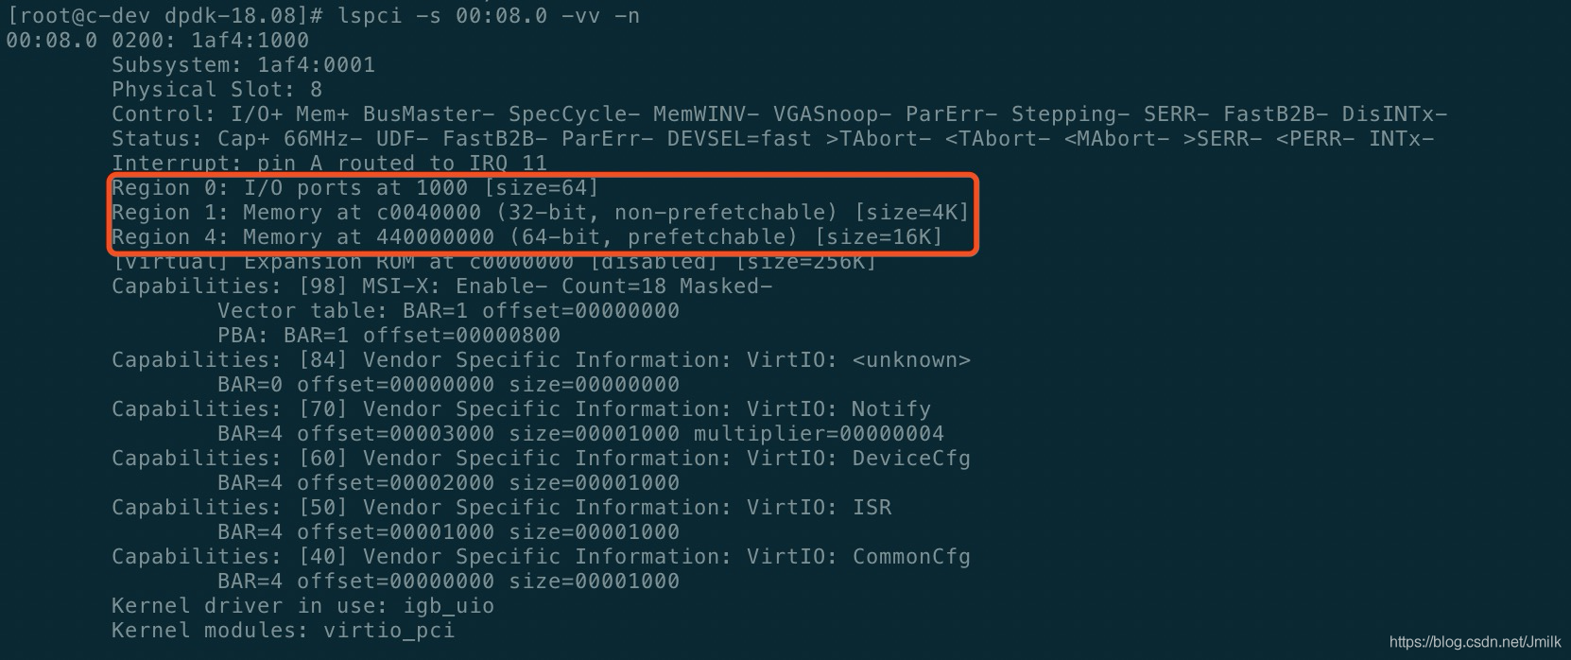Screen dimensions: 1571x660
Task: Click the Subsystem: 1af4:0001 line
Action: [x=243, y=65]
